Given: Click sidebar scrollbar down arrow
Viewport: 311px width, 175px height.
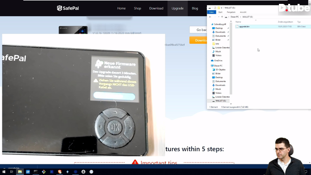Looking at the screenshot, I should (x=231, y=104).
